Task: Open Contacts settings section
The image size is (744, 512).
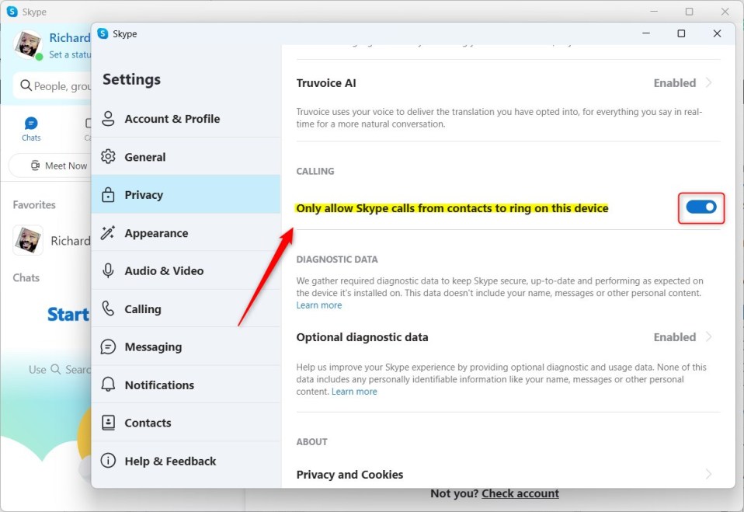Action: 186,423
